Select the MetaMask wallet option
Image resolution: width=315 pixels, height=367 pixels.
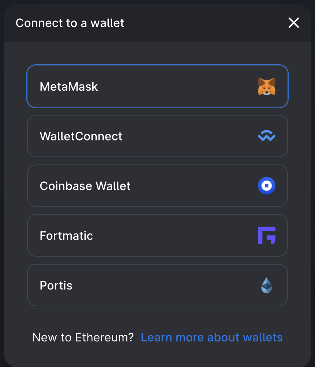(157, 86)
